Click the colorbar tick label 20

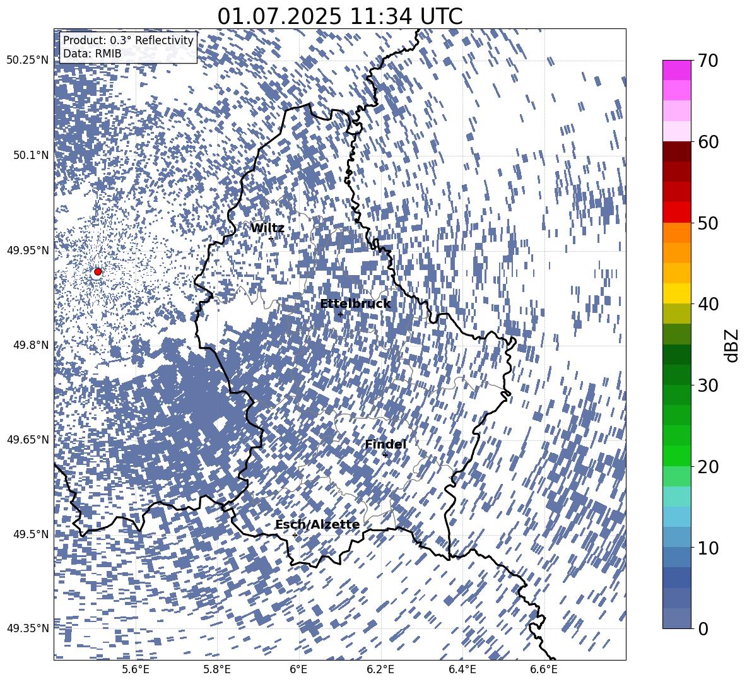(709, 466)
